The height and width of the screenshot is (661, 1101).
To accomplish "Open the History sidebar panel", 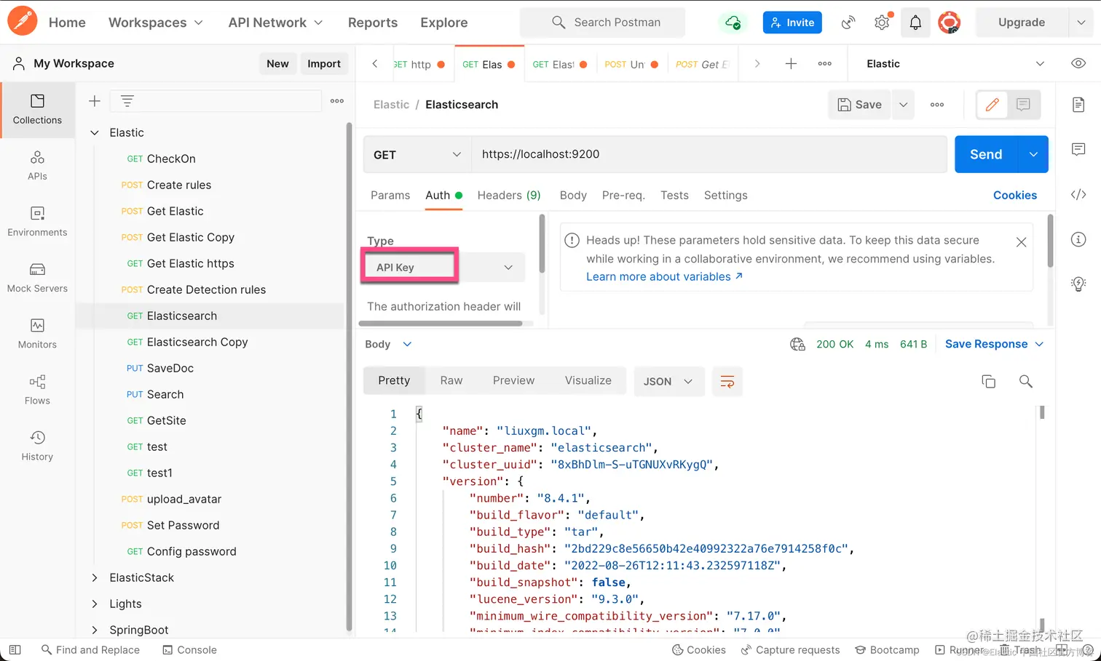I will tap(37, 446).
